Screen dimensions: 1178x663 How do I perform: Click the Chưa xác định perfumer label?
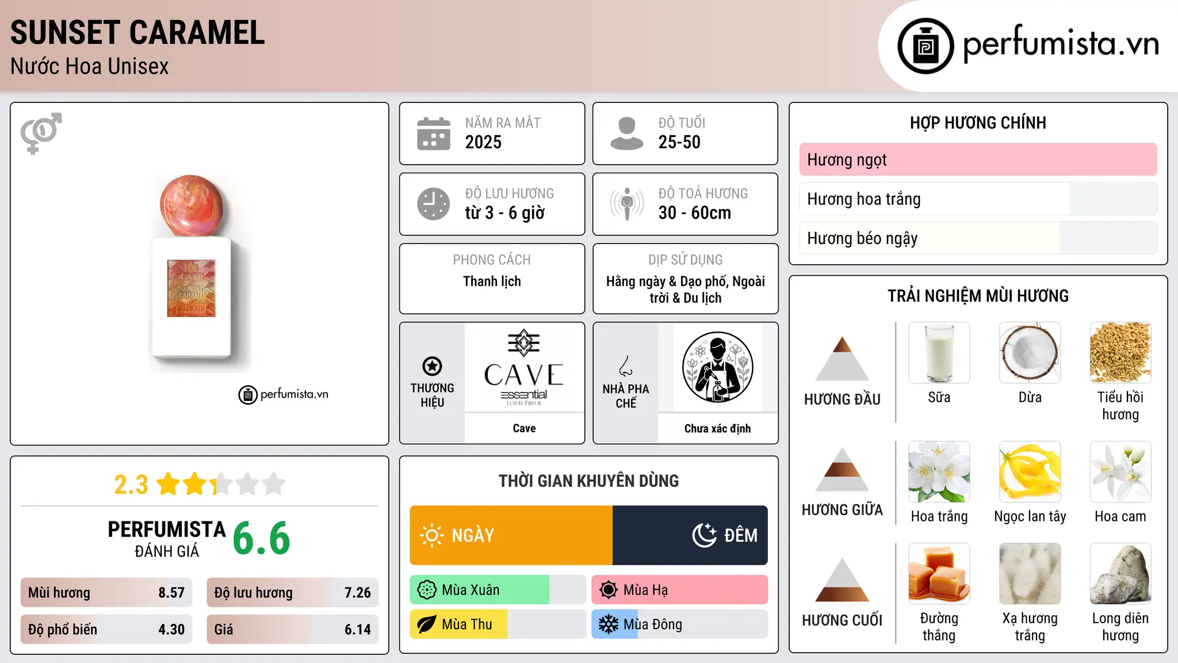(x=717, y=428)
